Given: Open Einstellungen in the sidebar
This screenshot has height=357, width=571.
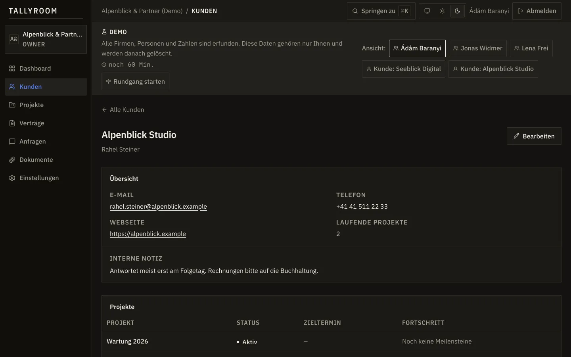Looking at the screenshot, I should point(46,178).
